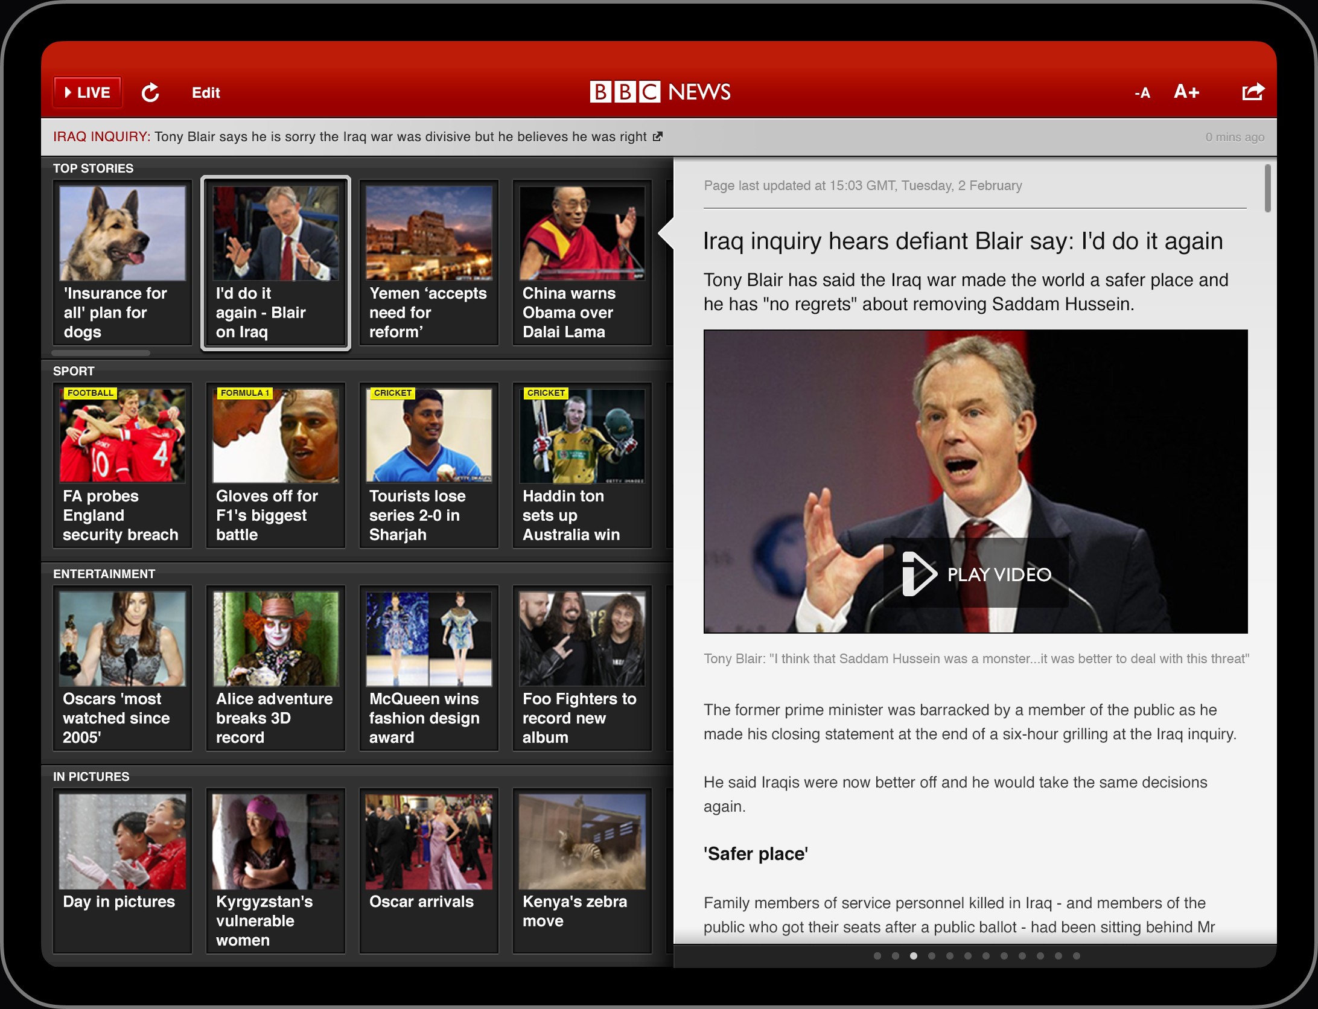Viewport: 1318px width, 1009px height.
Task: Open the external link icon in ticker
Action: click(658, 136)
